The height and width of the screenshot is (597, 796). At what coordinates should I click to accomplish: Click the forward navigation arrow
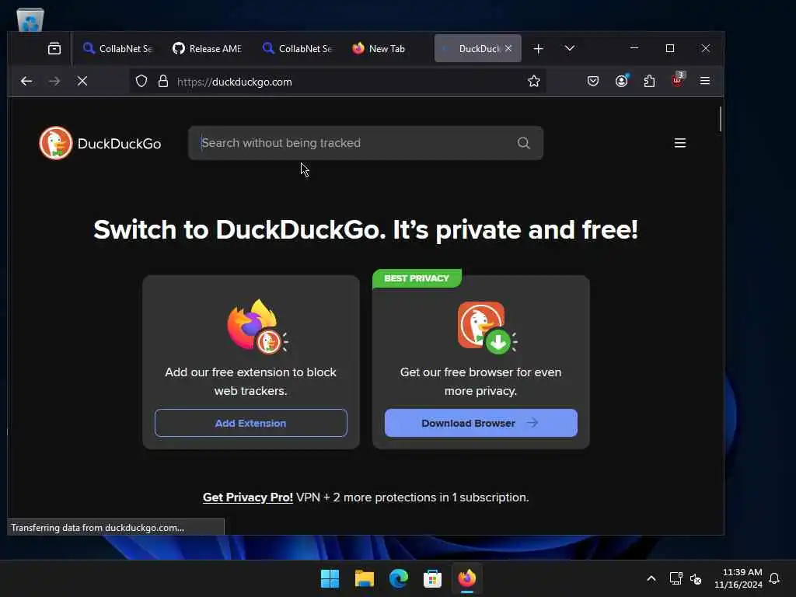[54, 81]
